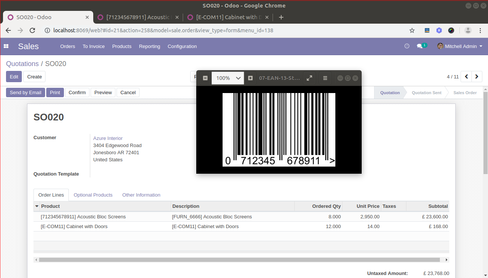
Task: Click the Edit button
Action: tap(14, 77)
